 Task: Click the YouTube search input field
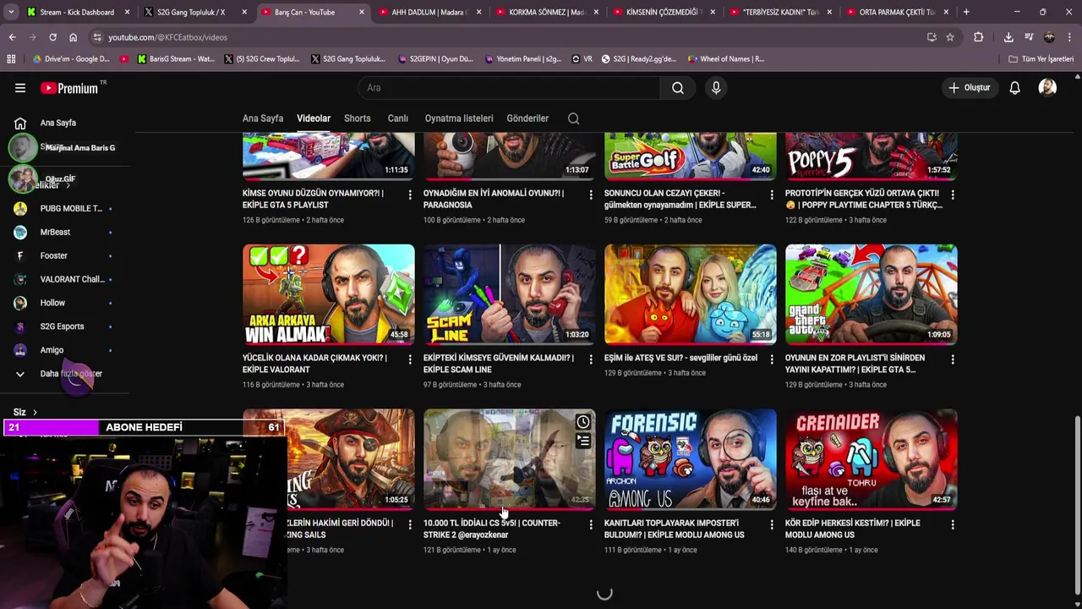click(510, 88)
